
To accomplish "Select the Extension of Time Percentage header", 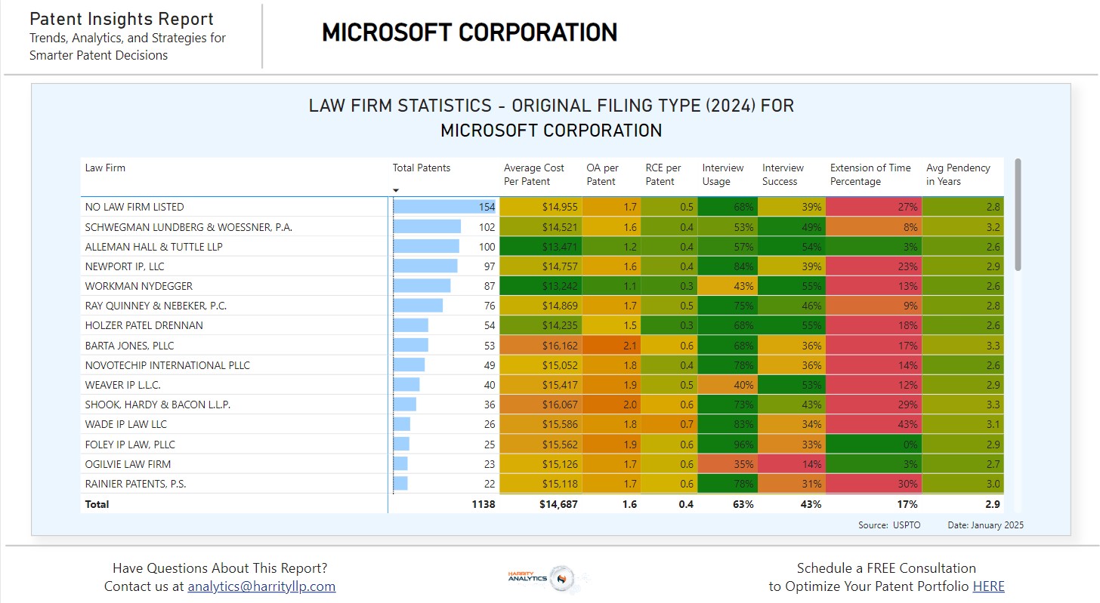I will click(x=870, y=174).
